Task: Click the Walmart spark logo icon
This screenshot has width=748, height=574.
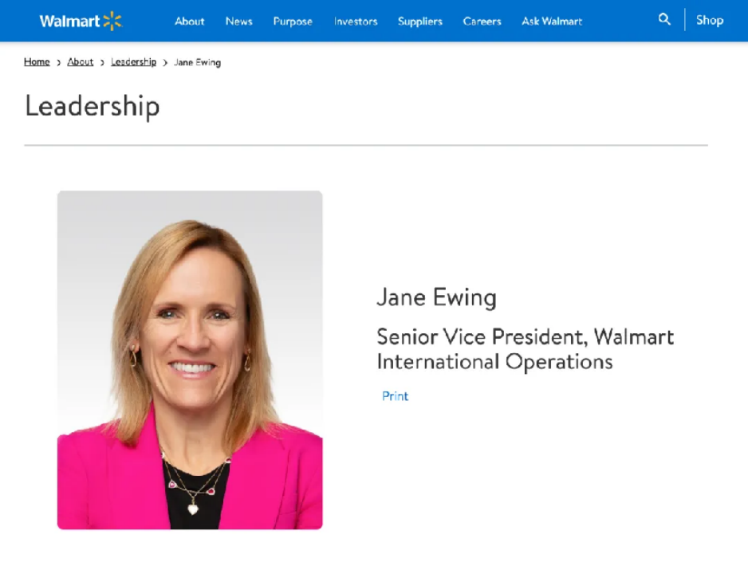Action: (112, 22)
